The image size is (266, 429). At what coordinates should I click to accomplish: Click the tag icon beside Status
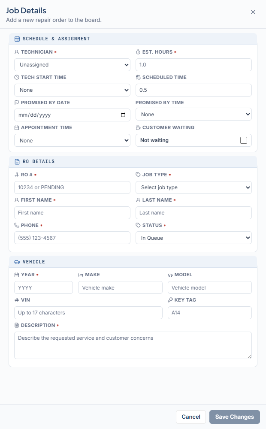coord(138,225)
